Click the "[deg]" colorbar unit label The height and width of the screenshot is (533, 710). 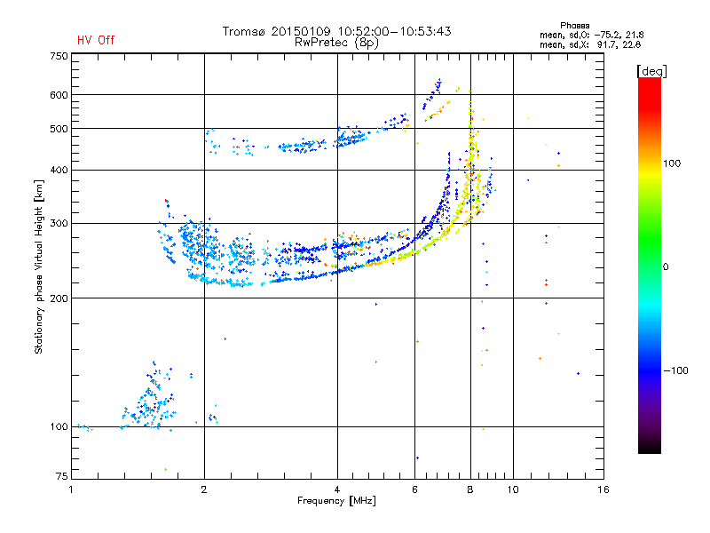(x=651, y=71)
